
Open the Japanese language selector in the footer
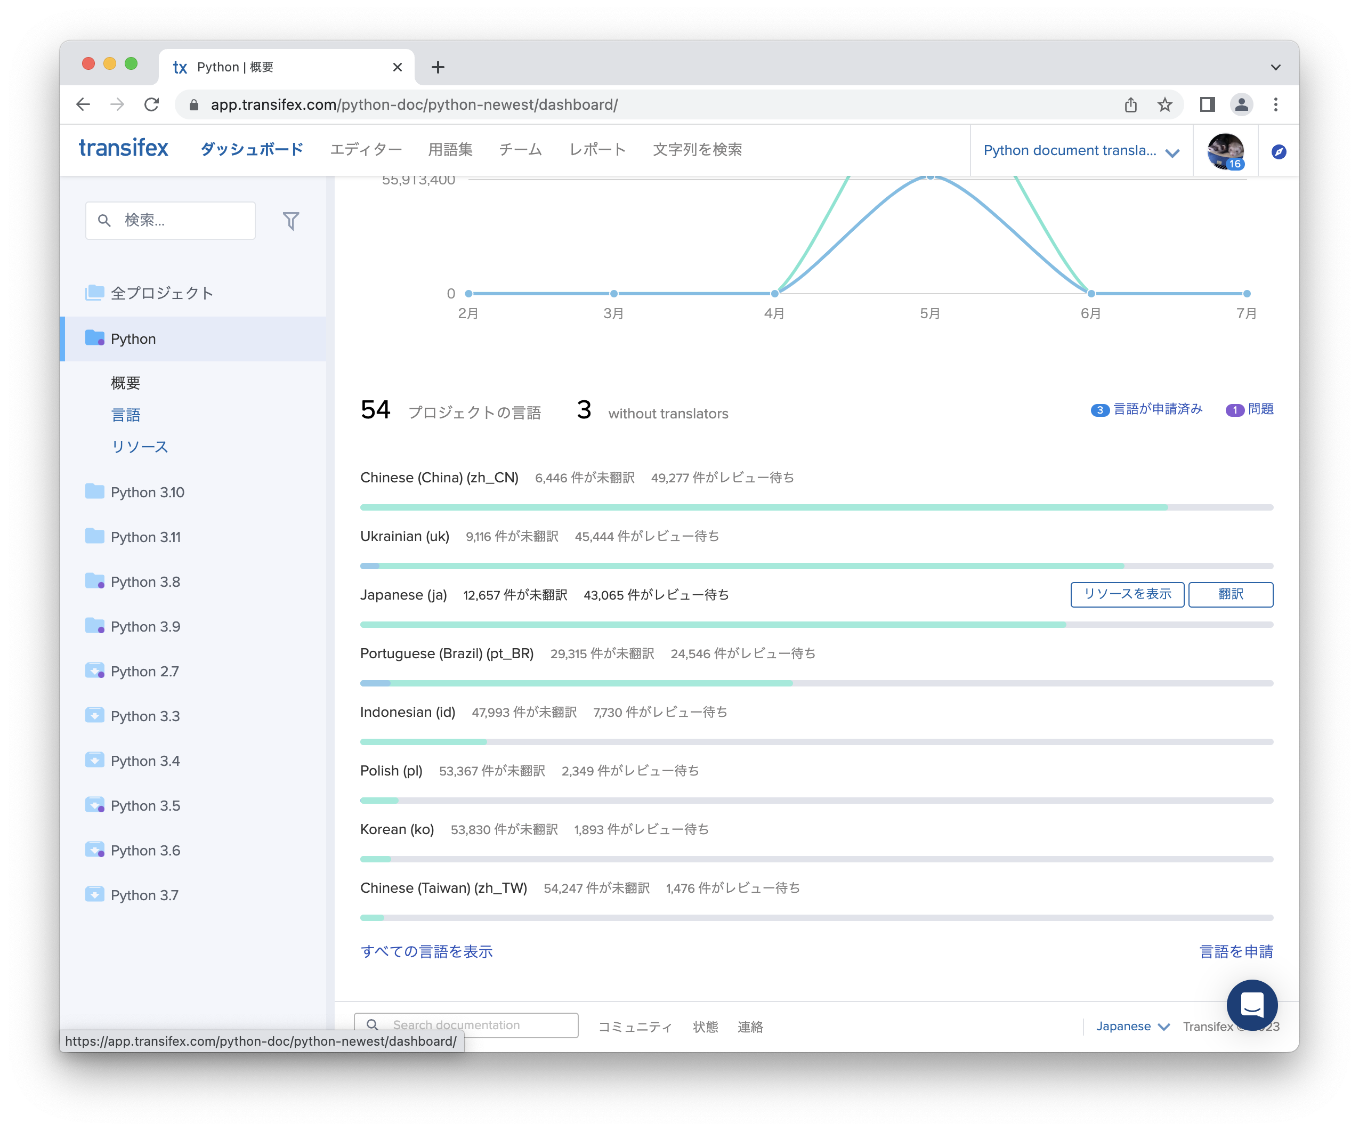coord(1132,1026)
